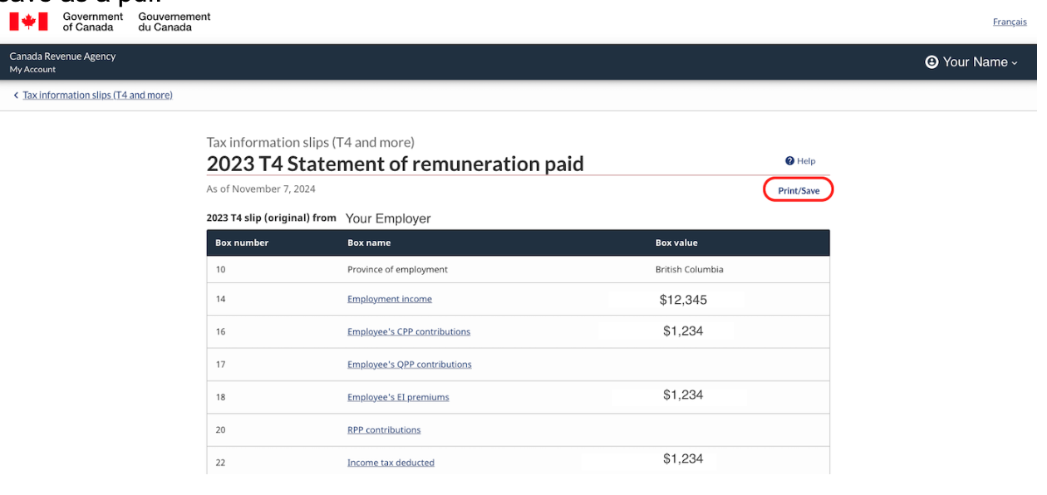Image resolution: width=1047 pixels, height=495 pixels.
Task: Click box number 14 cell
Action: click(220, 299)
